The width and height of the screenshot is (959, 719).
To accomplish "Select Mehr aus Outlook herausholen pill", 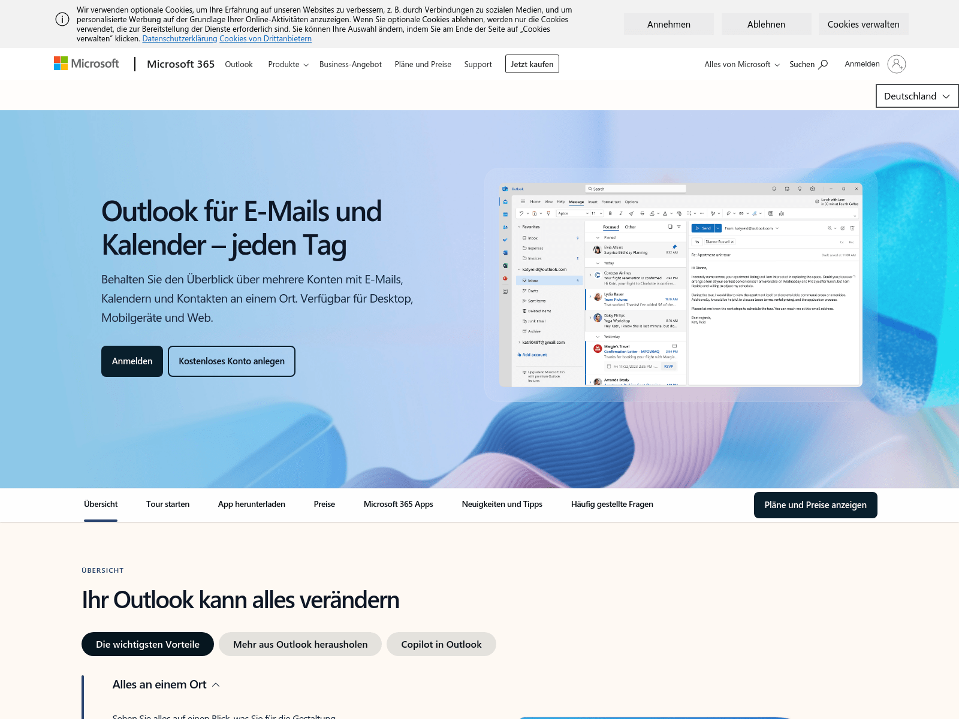I will click(x=300, y=644).
